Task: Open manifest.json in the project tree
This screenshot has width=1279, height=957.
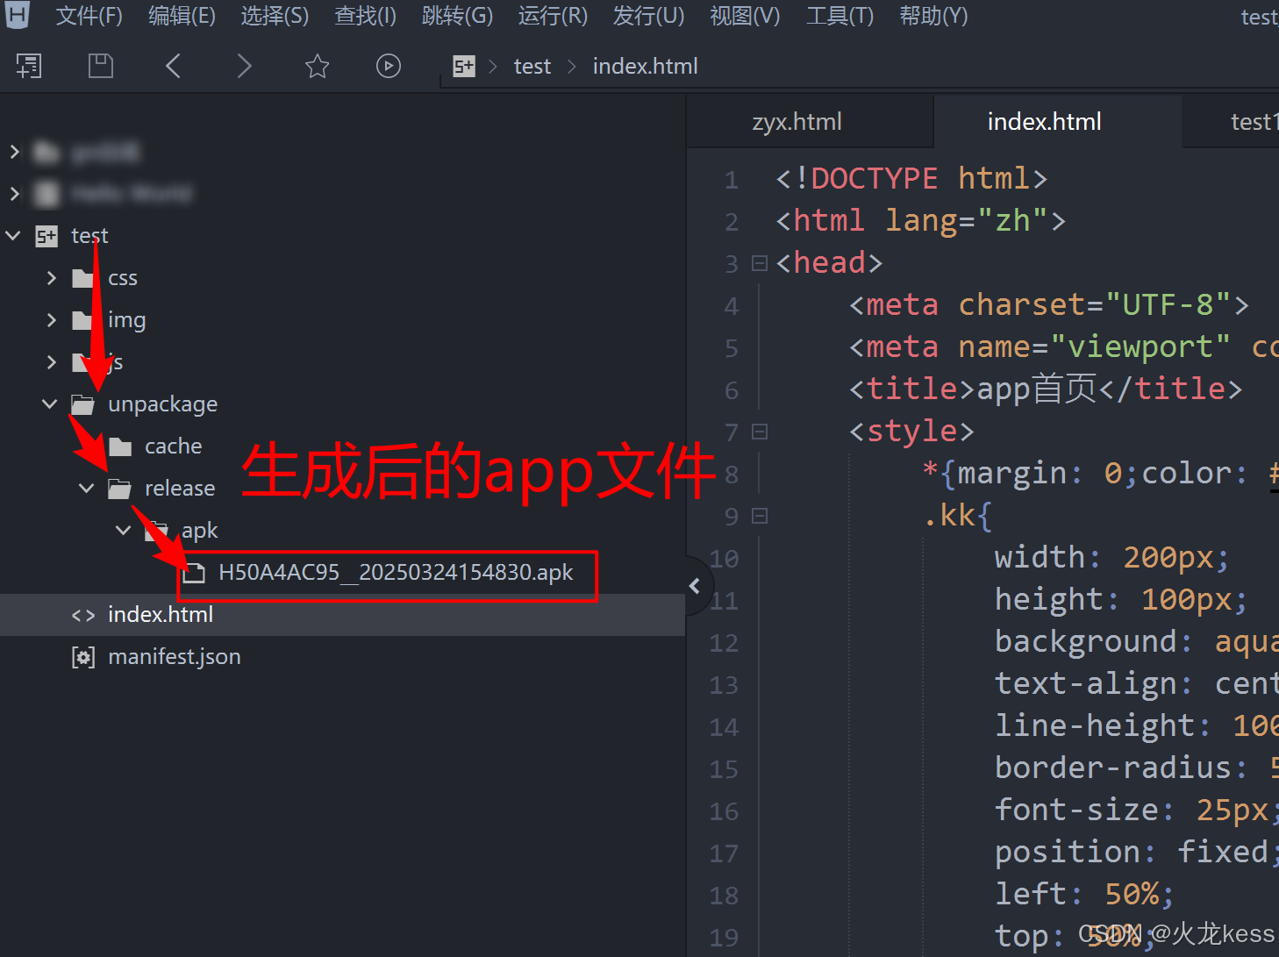Action: coord(174,657)
